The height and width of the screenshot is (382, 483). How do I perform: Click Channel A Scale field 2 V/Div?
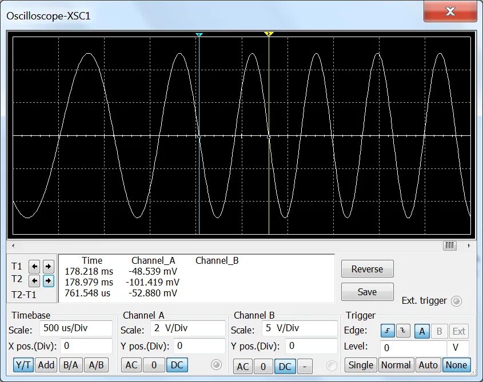187,328
